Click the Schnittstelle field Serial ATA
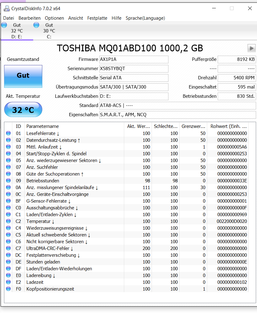Image resolution: width=257 pixels, height=313 pixels. pos(134,78)
